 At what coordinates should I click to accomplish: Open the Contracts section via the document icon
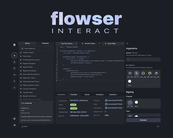click(x=14, y=81)
